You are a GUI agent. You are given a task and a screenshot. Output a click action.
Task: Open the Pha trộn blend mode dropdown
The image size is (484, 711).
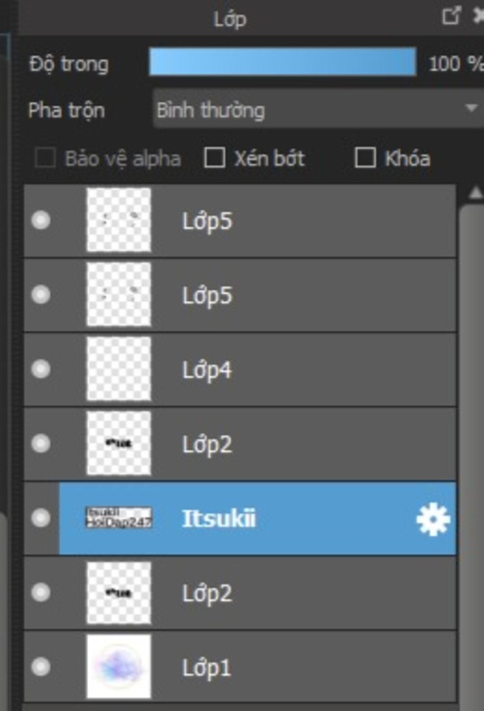click(317, 109)
